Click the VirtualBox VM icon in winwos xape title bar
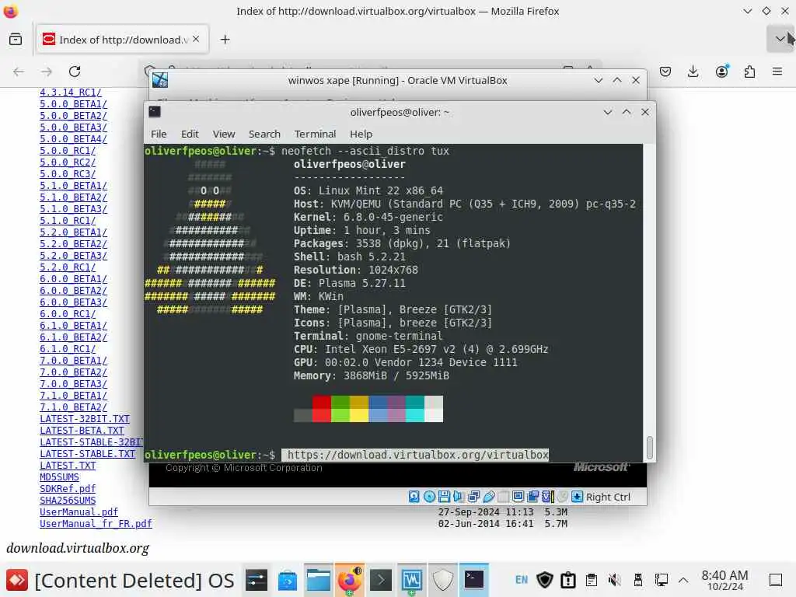796x597 pixels. pos(160,80)
